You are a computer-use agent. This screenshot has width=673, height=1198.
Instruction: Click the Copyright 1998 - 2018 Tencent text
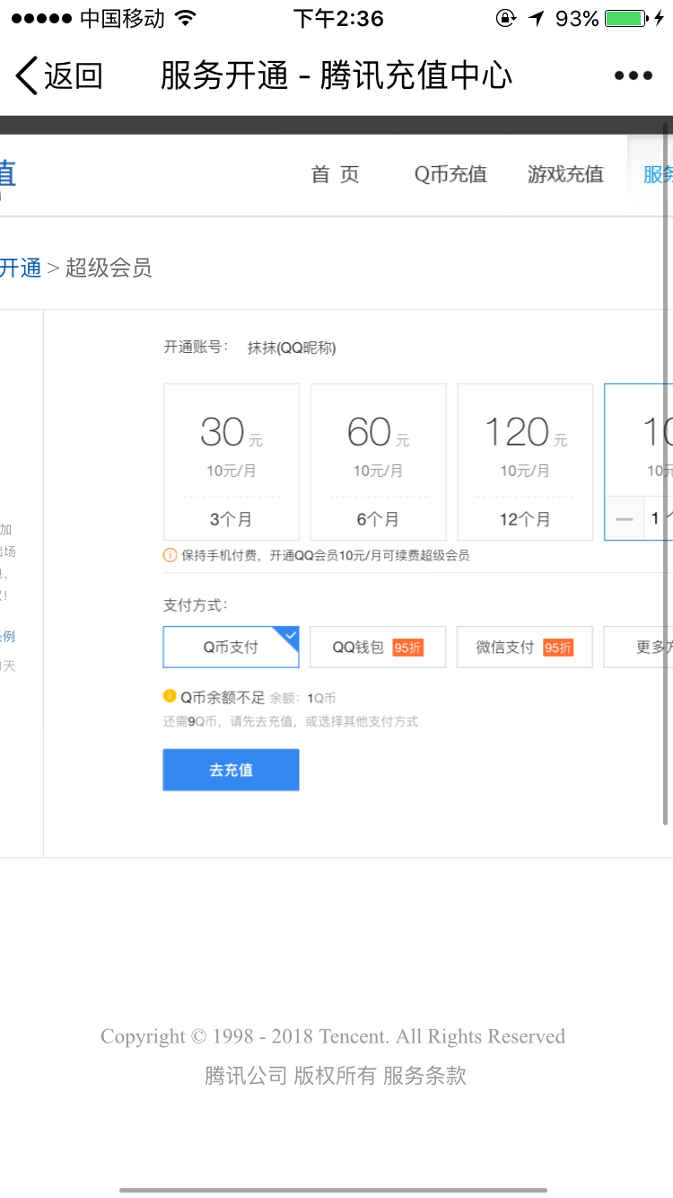point(333,1036)
